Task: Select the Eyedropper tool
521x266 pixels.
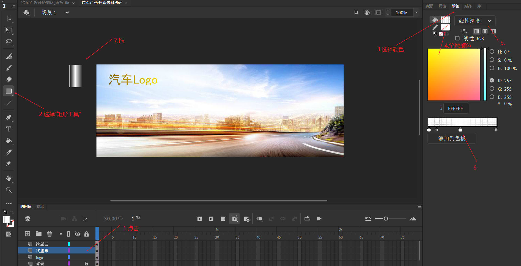Action: (9, 152)
